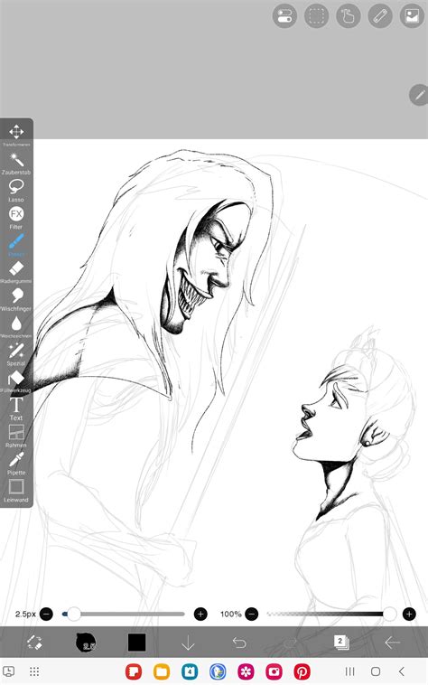Pick the Pipette eyedropper tool

click(x=16, y=463)
